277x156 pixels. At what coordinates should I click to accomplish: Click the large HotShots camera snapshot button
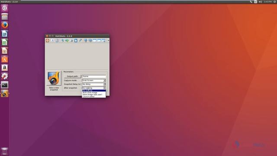tap(54, 78)
